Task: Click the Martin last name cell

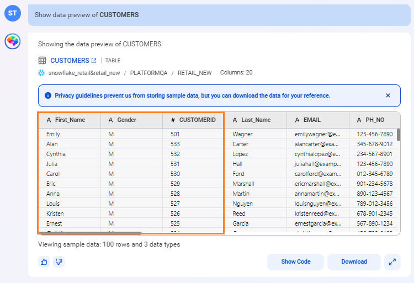Action: pyautogui.click(x=256, y=194)
